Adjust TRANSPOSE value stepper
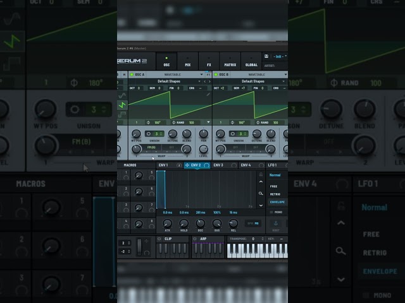Viewport: 405px width, 303px height. [x=263, y=239]
